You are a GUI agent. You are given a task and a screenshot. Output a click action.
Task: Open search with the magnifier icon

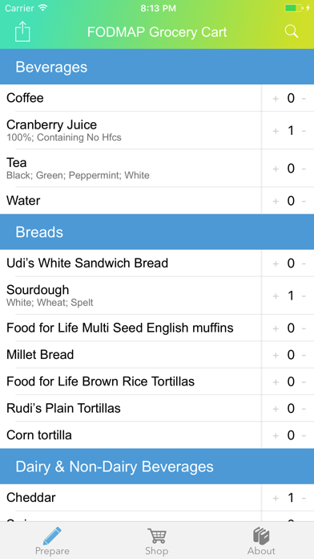click(x=292, y=31)
